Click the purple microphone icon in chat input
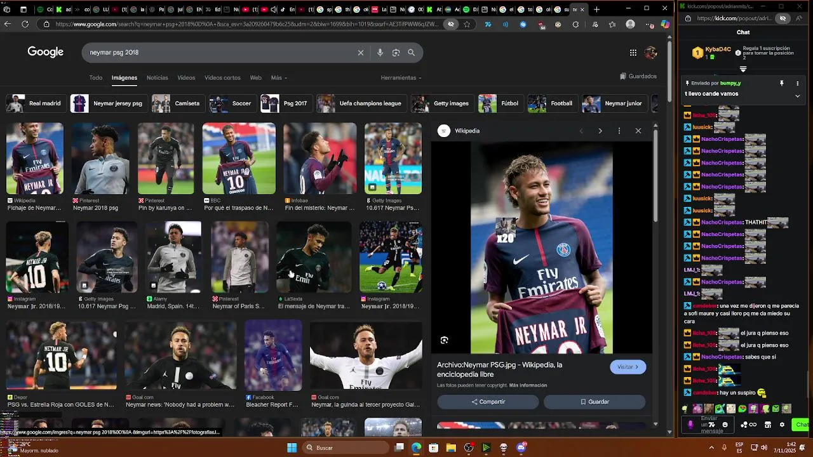The width and height of the screenshot is (813, 457). 690,425
